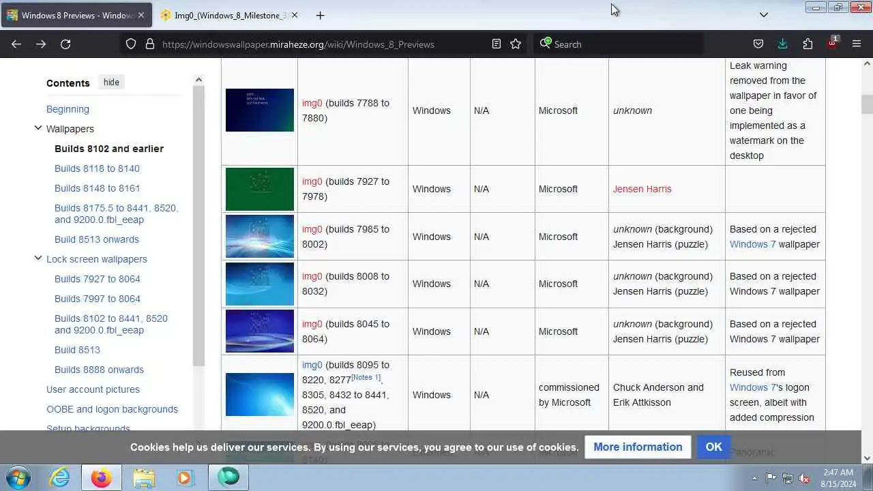Open thumbnail for builds 7985 to 8002
Image resolution: width=873 pixels, height=491 pixels.
coord(260,237)
